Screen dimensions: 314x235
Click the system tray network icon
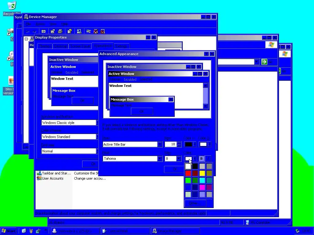297,231
